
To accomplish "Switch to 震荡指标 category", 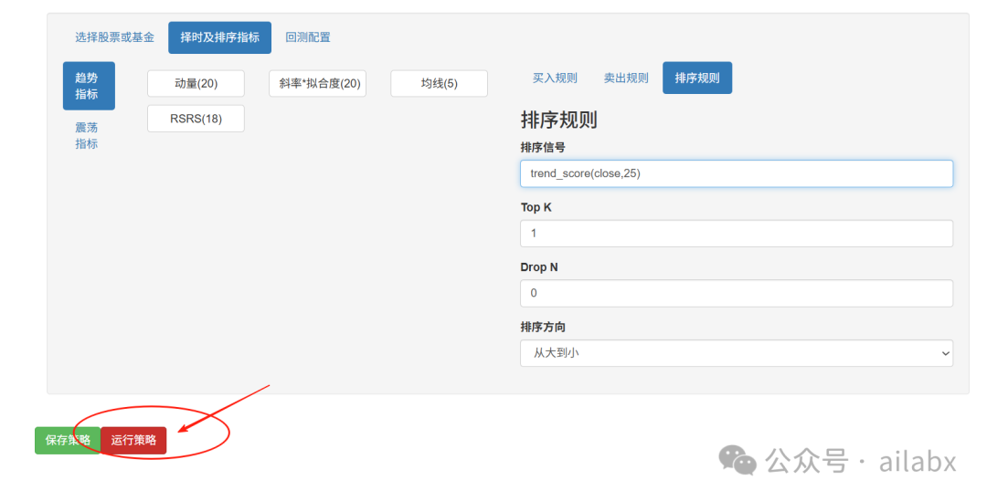I will 87,136.
